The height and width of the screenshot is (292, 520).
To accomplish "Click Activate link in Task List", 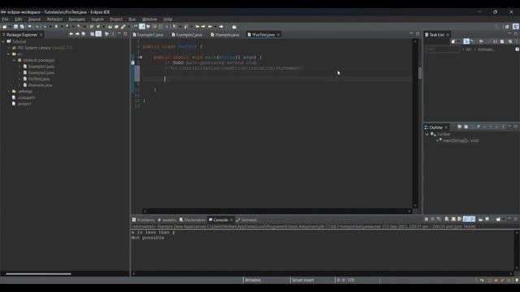I will [486, 49].
